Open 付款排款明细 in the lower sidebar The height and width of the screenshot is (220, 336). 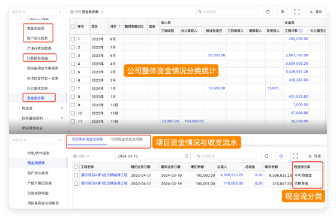pyautogui.click(x=38, y=193)
